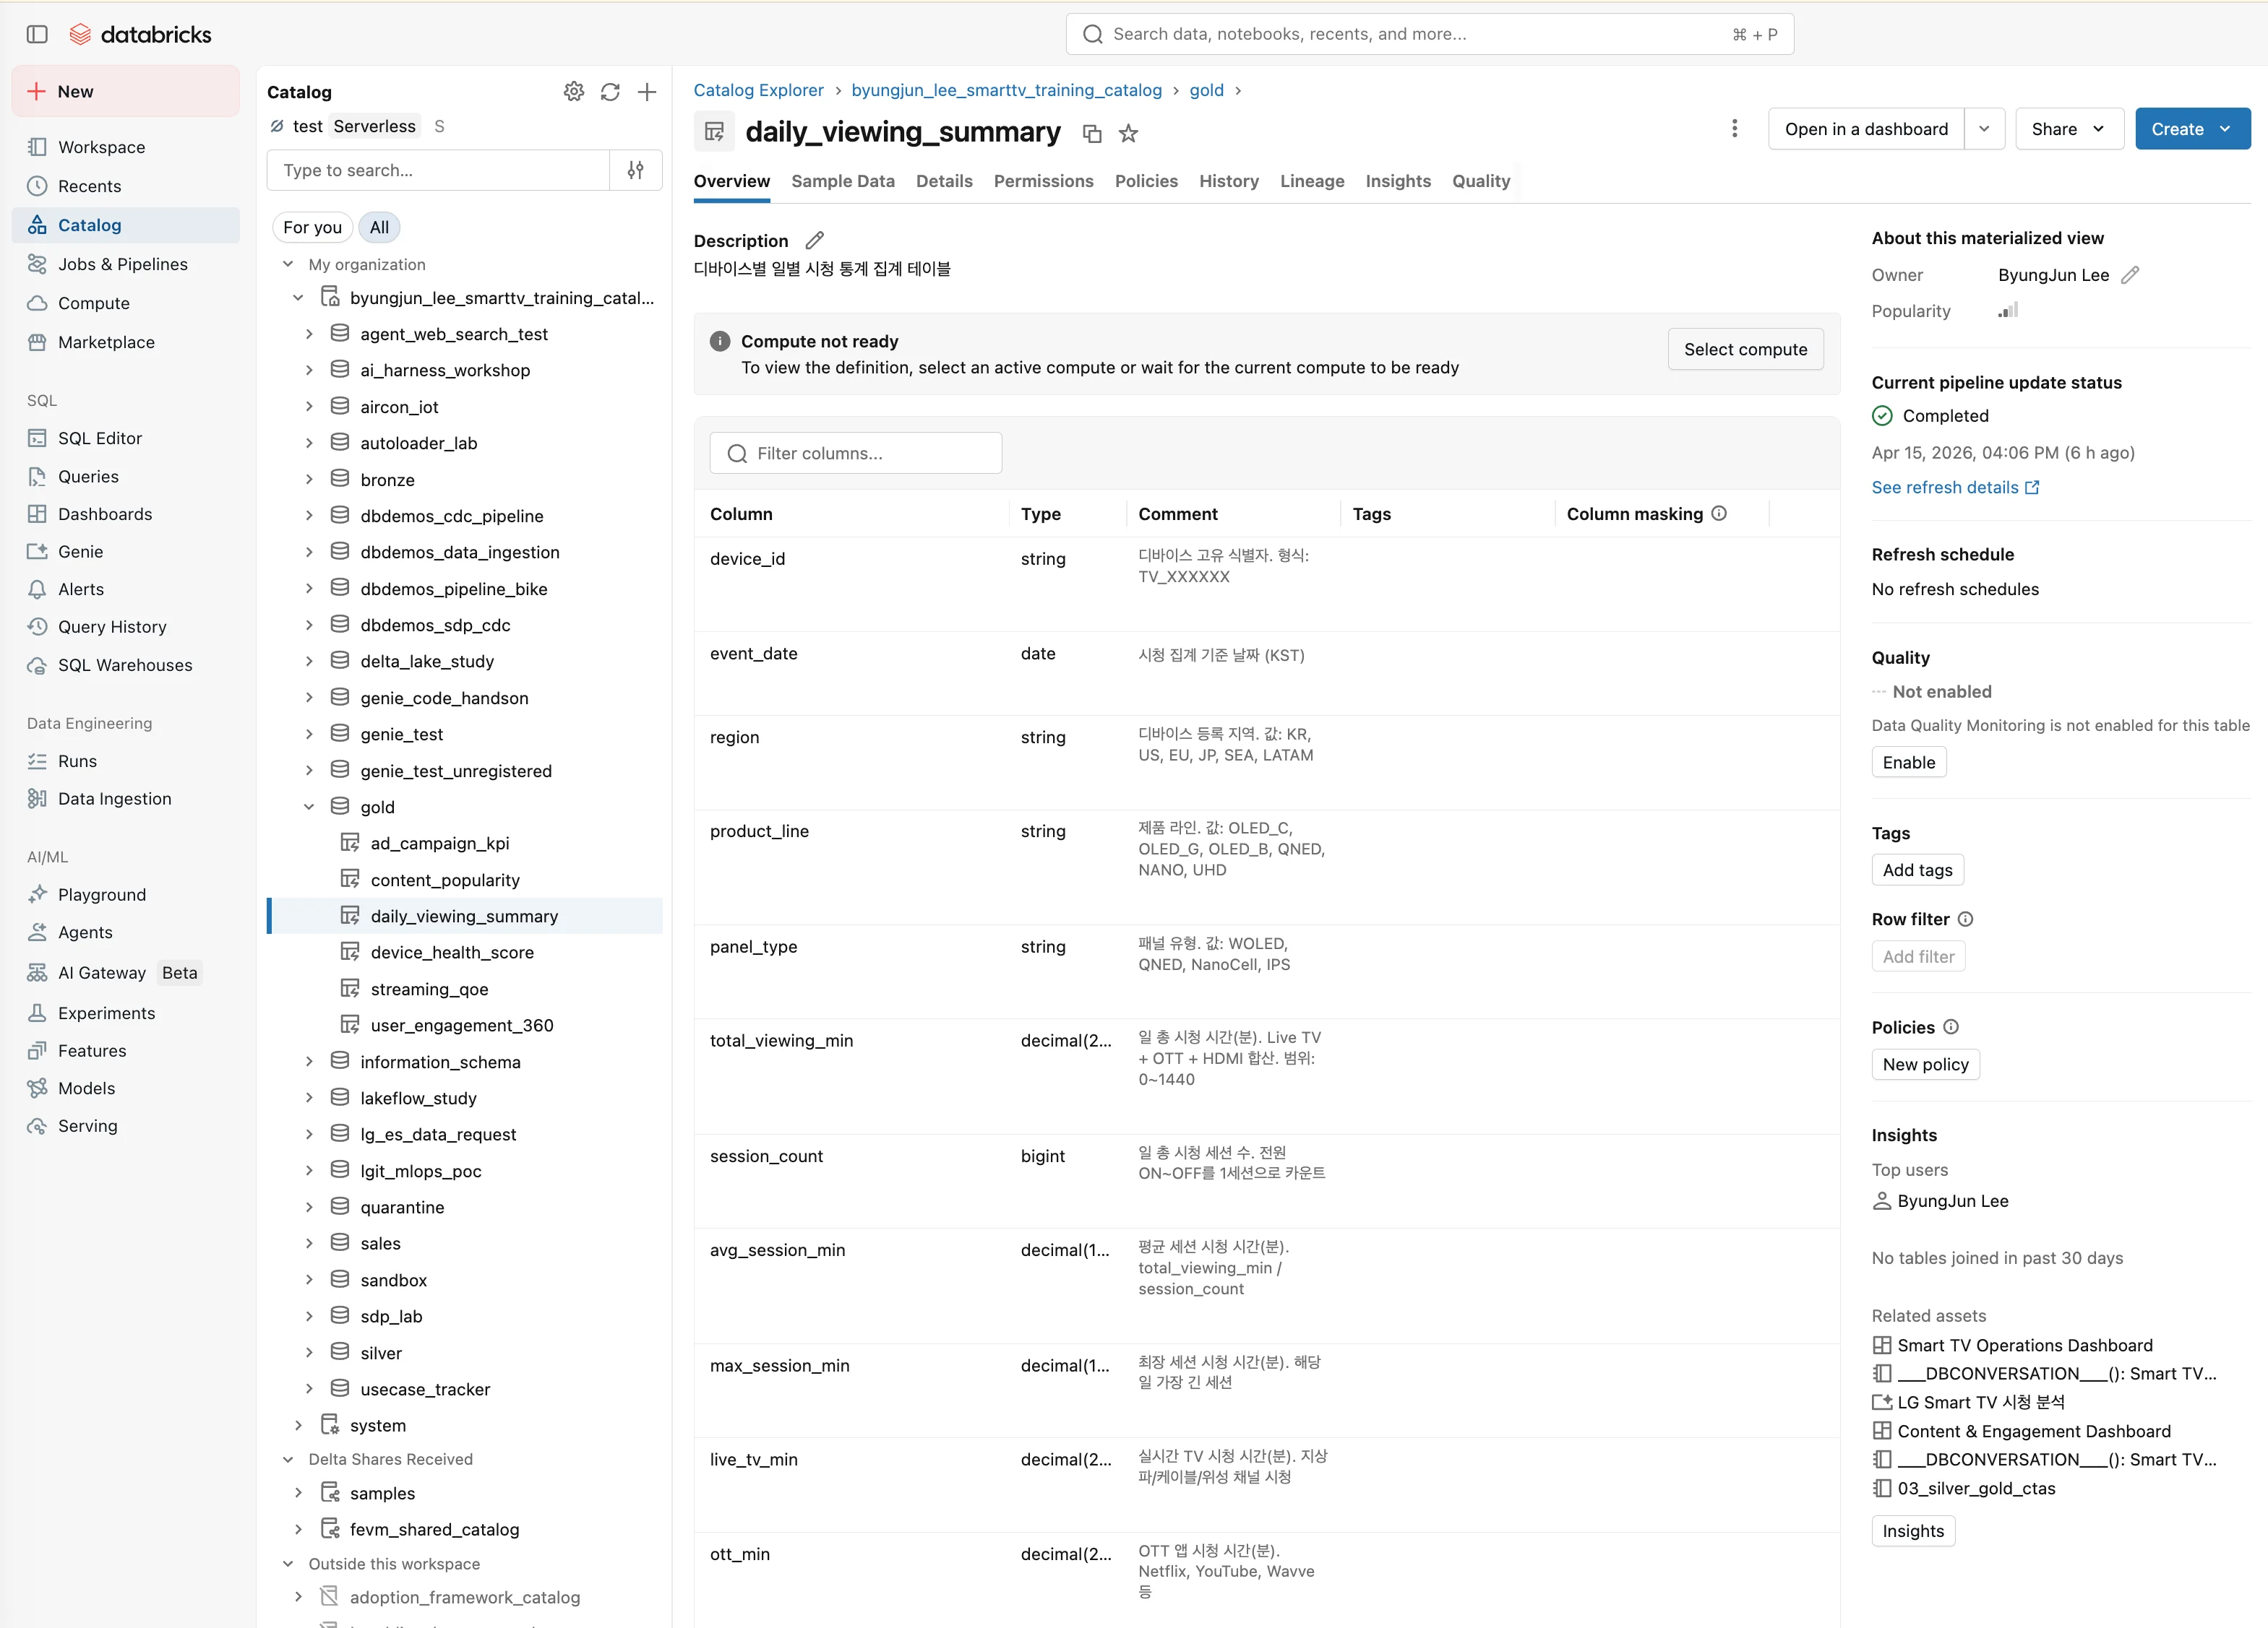Screen dimensions: 2268x1628
Task: Open Data Ingestion
Action: point(126,799)
